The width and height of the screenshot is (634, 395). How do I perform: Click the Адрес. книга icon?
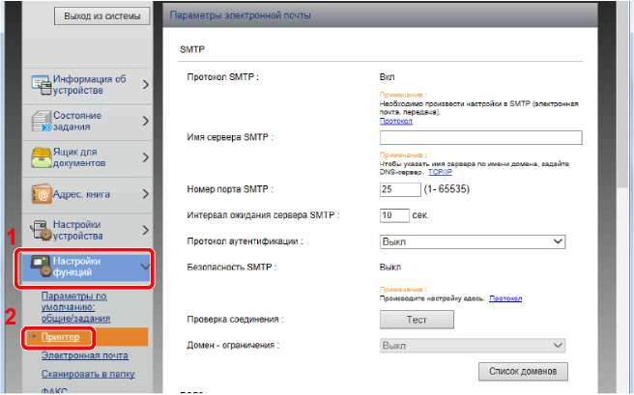click(40, 194)
